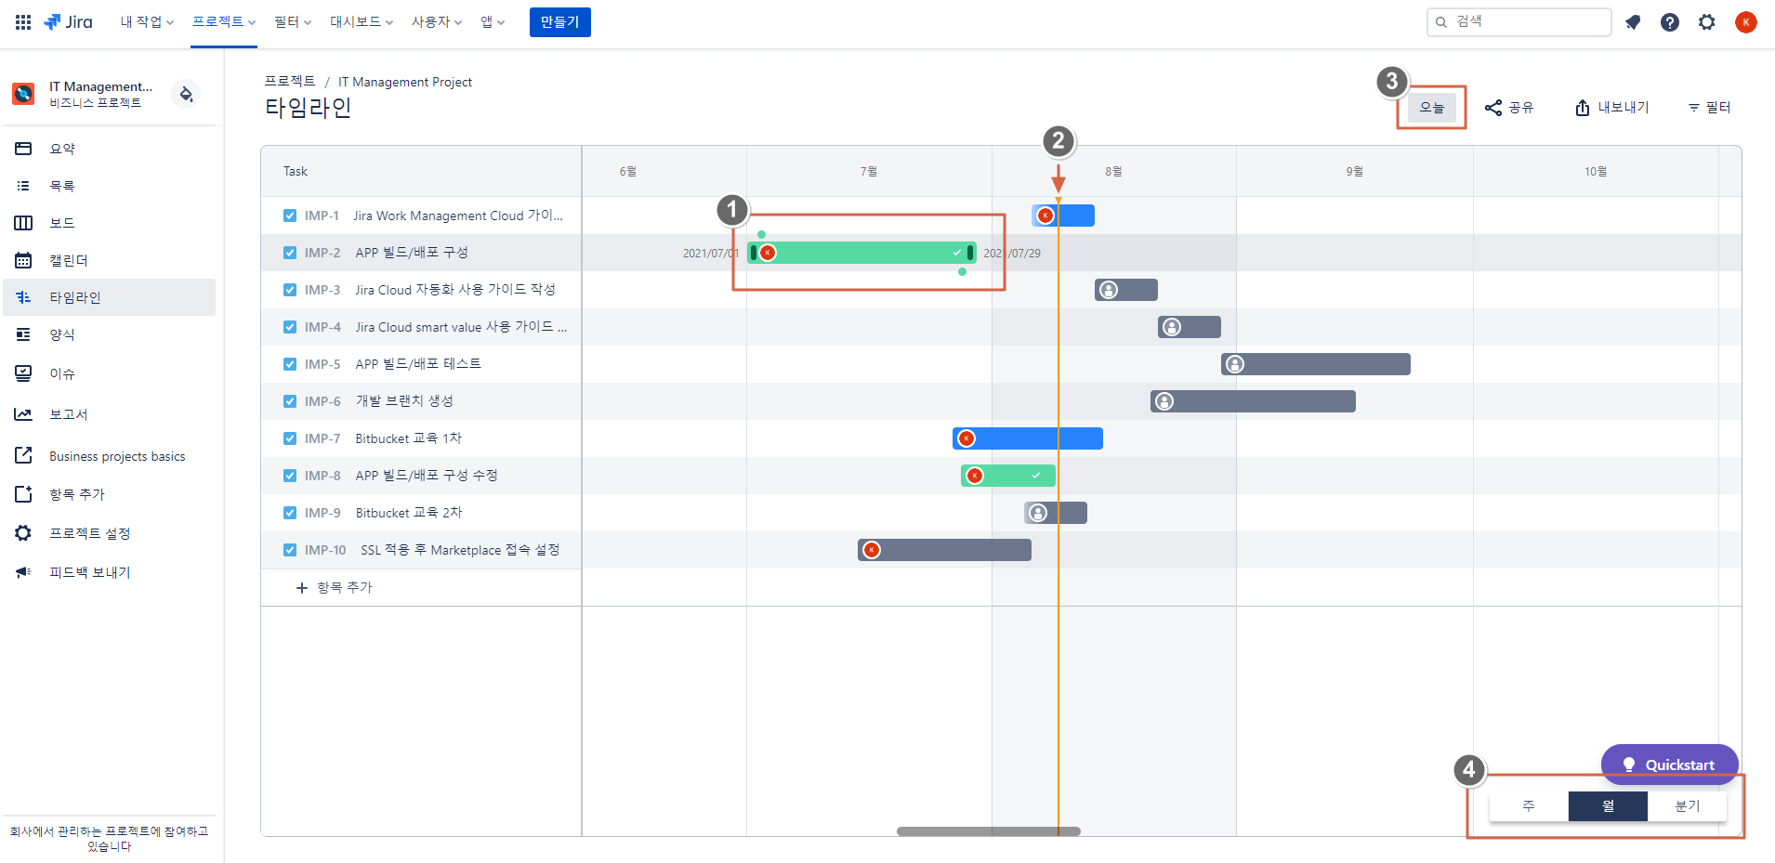Expand the 내 작업 dropdown menu
The image size is (1775, 863).
tap(147, 22)
